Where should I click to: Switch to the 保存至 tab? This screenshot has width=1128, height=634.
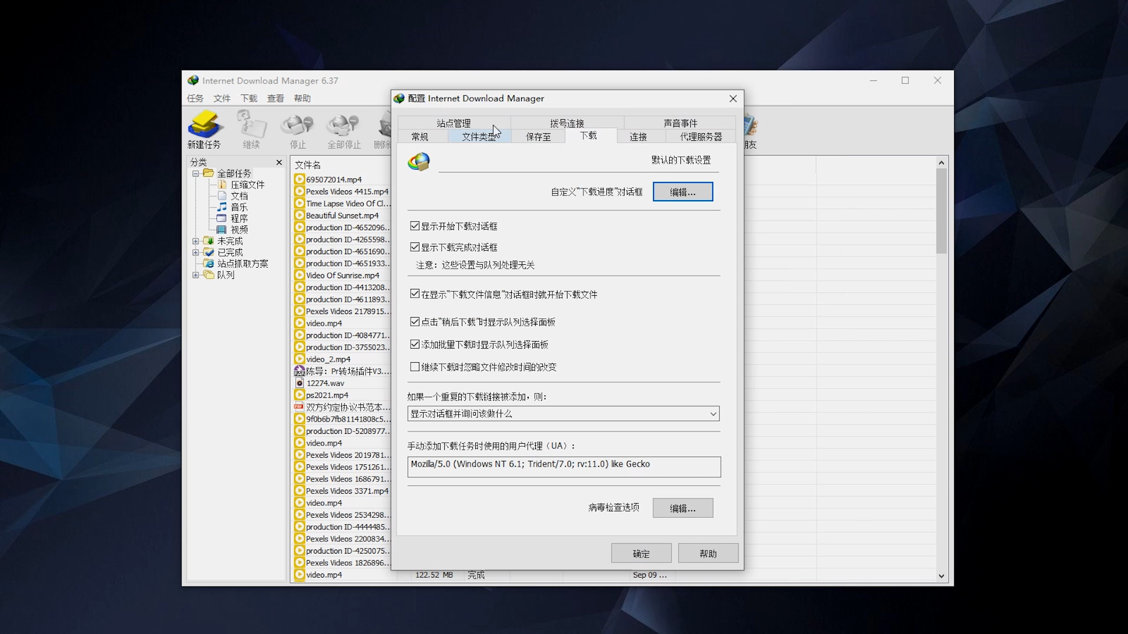(x=538, y=137)
